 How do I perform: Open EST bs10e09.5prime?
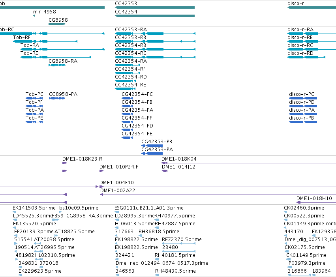click(60, 212)
